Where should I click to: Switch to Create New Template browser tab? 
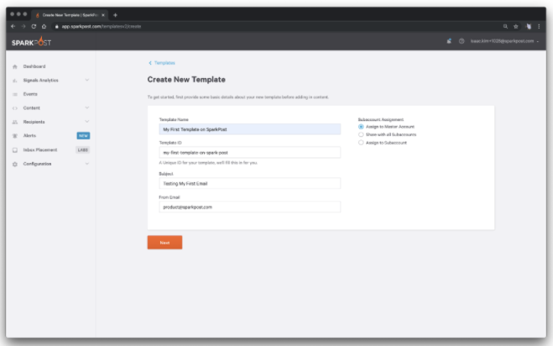click(x=69, y=15)
